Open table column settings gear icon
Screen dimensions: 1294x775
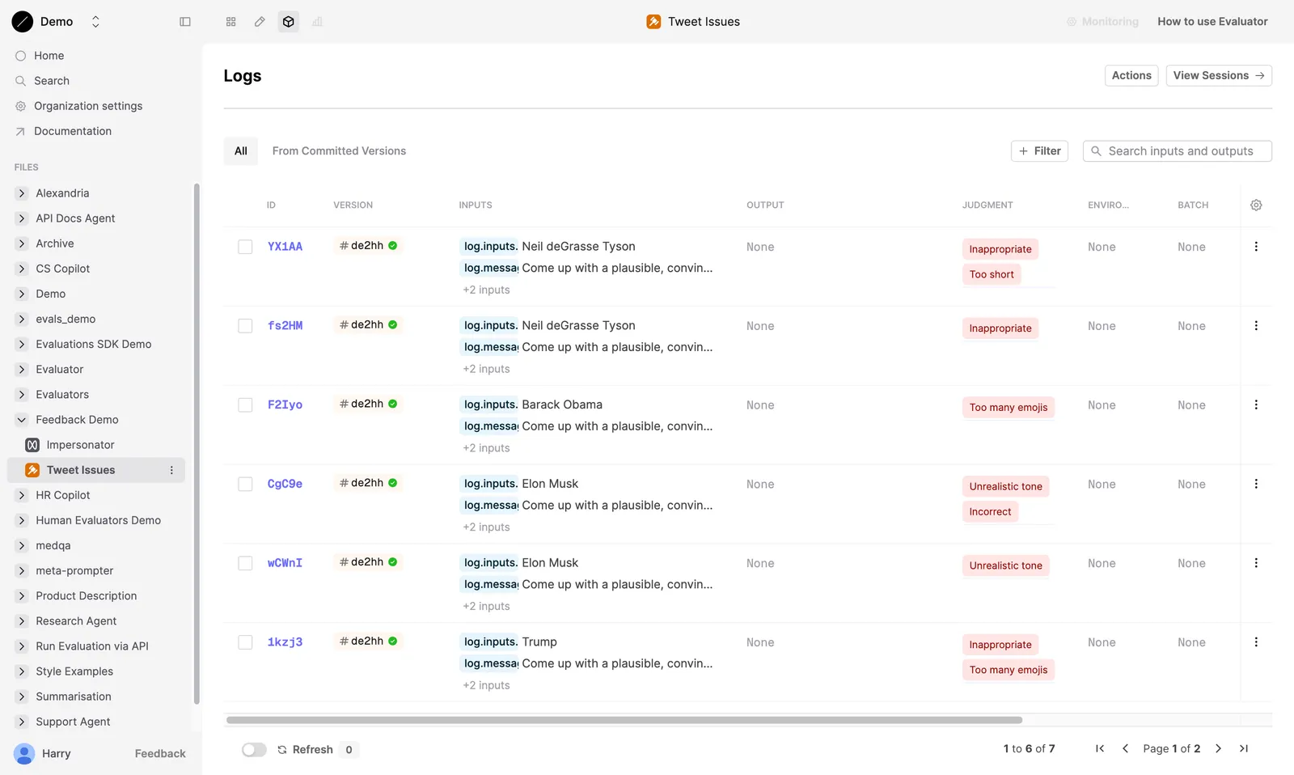[1256, 205]
